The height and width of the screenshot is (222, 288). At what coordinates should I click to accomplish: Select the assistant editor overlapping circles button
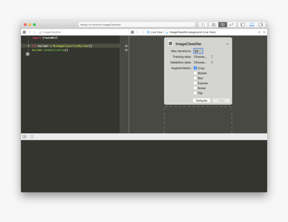coord(223,24)
